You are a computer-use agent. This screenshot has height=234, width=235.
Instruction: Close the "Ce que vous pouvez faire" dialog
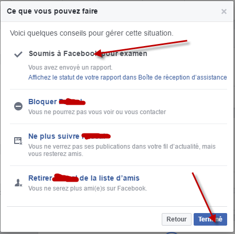[x=224, y=12]
